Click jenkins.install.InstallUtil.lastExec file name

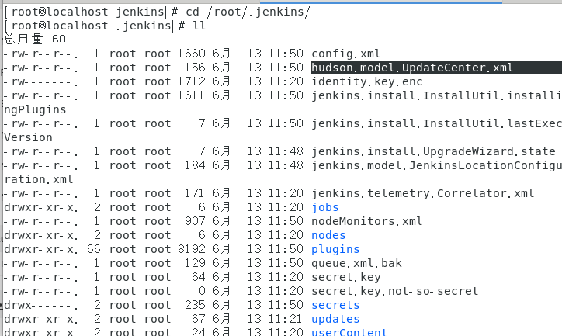coord(436,123)
